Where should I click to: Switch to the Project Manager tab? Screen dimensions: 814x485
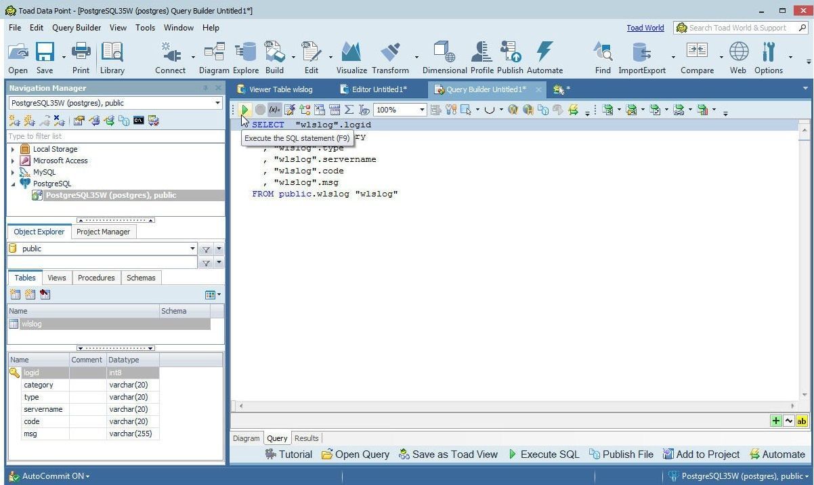coord(103,232)
